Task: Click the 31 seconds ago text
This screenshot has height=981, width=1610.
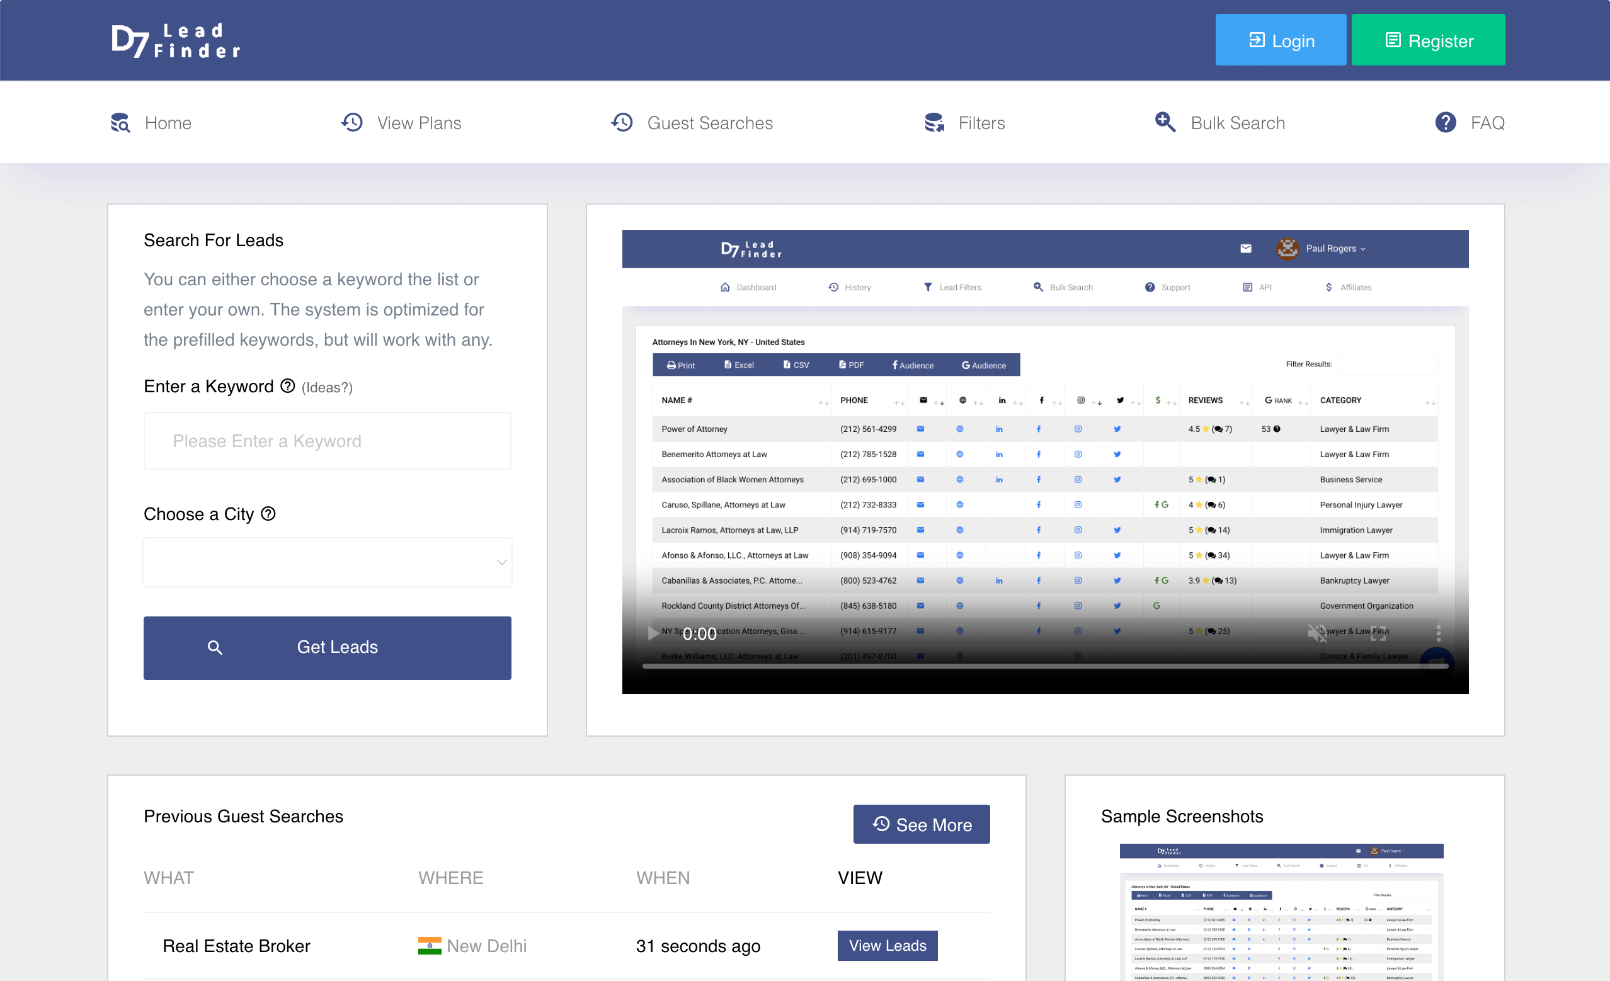Action: pos(698,946)
